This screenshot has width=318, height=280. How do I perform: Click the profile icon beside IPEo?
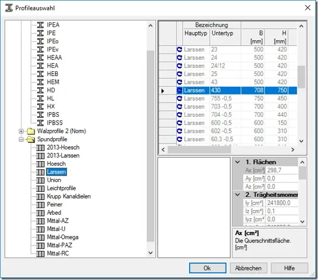coord(40,41)
